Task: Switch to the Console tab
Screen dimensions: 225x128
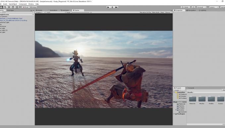Action: pyautogui.click(x=190, y=88)
